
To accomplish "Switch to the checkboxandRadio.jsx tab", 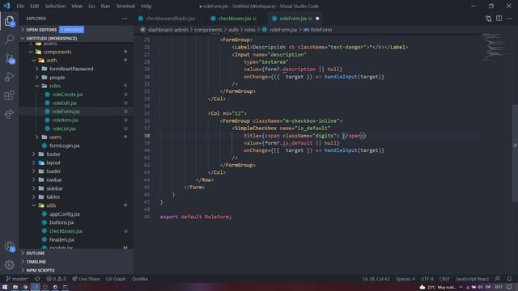I will 170,19.
